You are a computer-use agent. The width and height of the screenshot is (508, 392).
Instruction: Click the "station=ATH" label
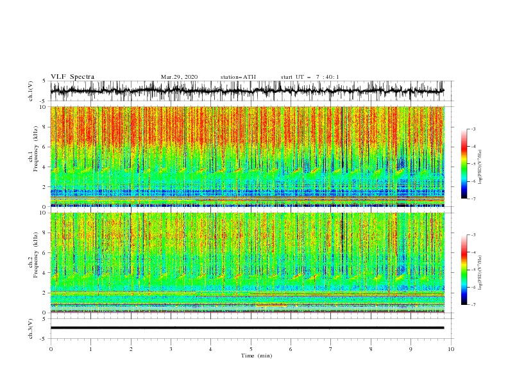pos(238,77)
